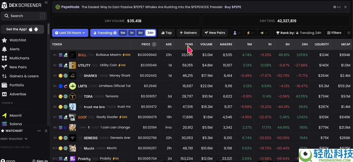Click the dollar icon next to PRICE header
Screen dimensions: 353x162
pos(154,44)
